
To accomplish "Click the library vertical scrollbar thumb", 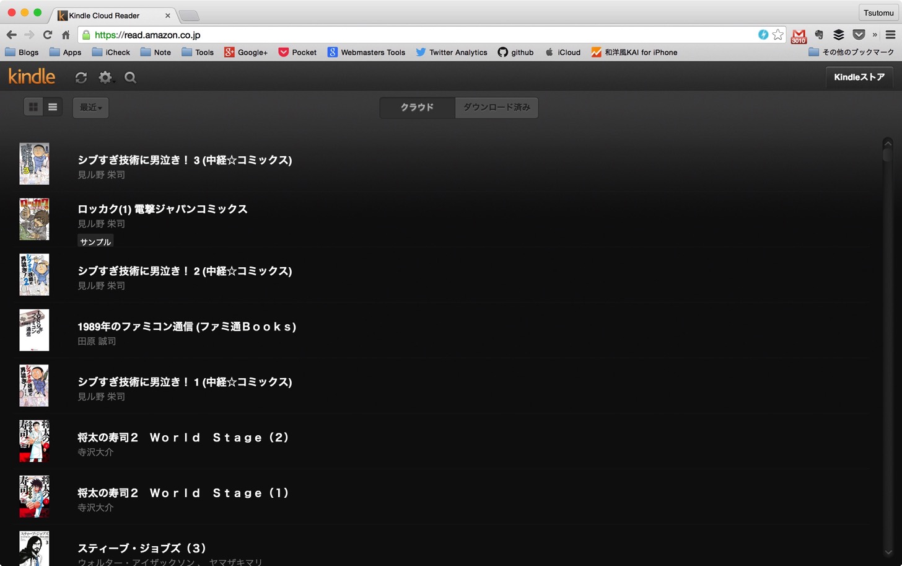I will tap(887, 151).
